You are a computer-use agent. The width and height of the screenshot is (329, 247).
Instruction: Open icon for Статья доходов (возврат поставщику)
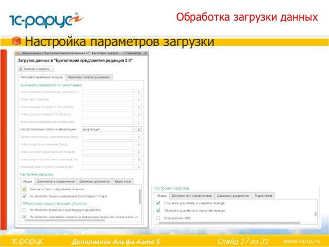139,114
